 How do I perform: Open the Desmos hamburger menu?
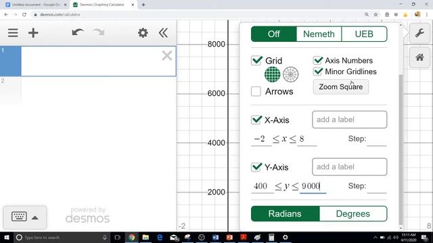(13, 33)
